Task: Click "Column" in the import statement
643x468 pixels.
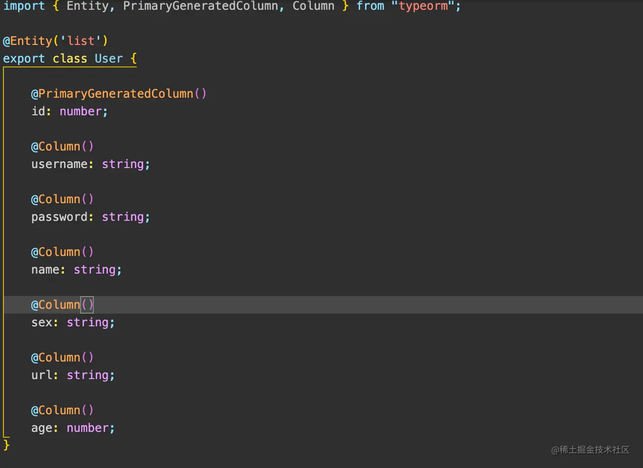Action: point(313,6)
